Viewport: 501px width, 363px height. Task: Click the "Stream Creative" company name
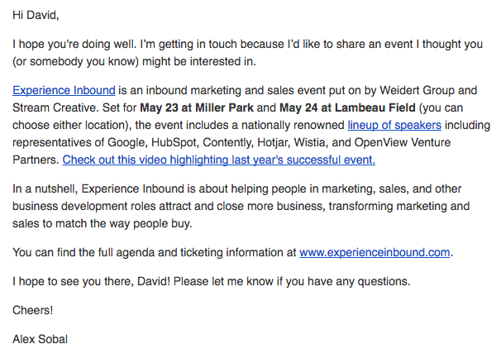tap(55, 107)
